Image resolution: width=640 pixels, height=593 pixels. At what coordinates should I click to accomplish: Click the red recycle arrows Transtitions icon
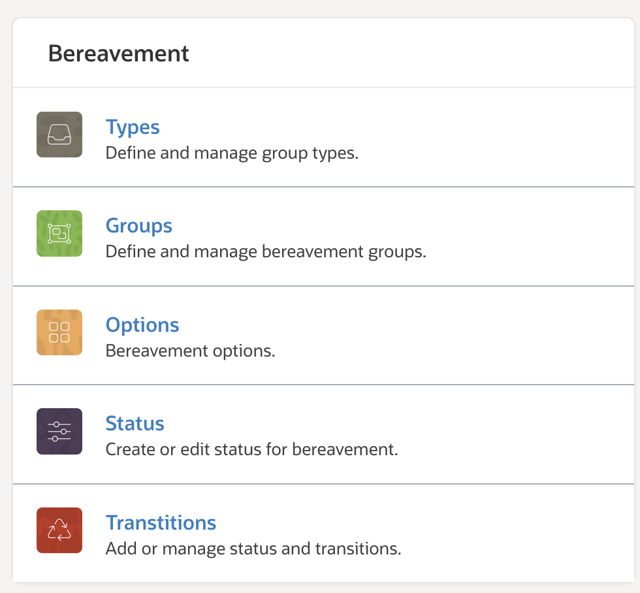pos(59,530)
